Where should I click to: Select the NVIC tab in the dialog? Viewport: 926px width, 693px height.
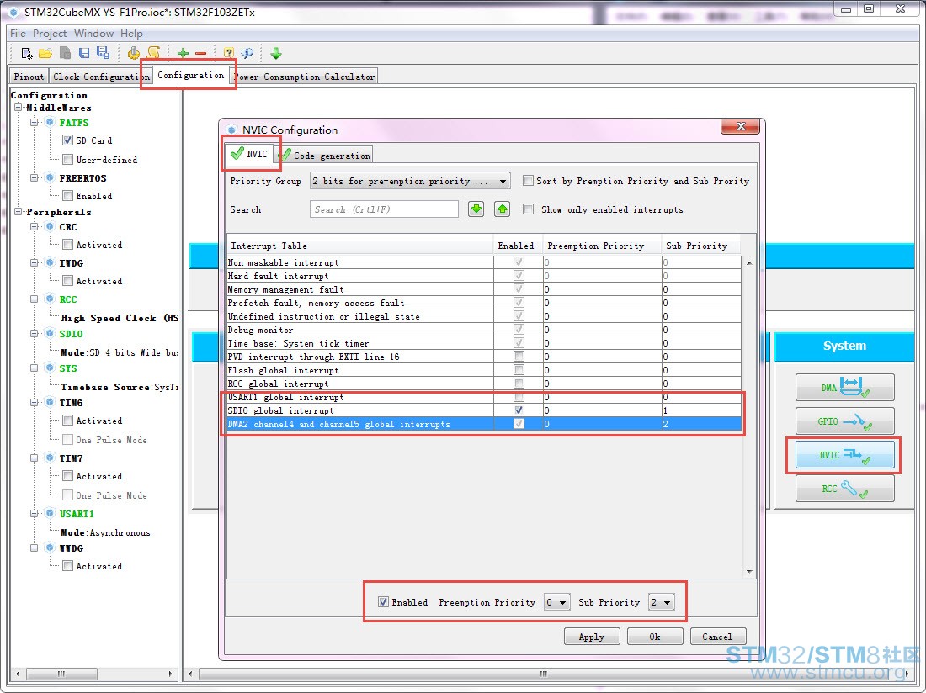[250, 154]
